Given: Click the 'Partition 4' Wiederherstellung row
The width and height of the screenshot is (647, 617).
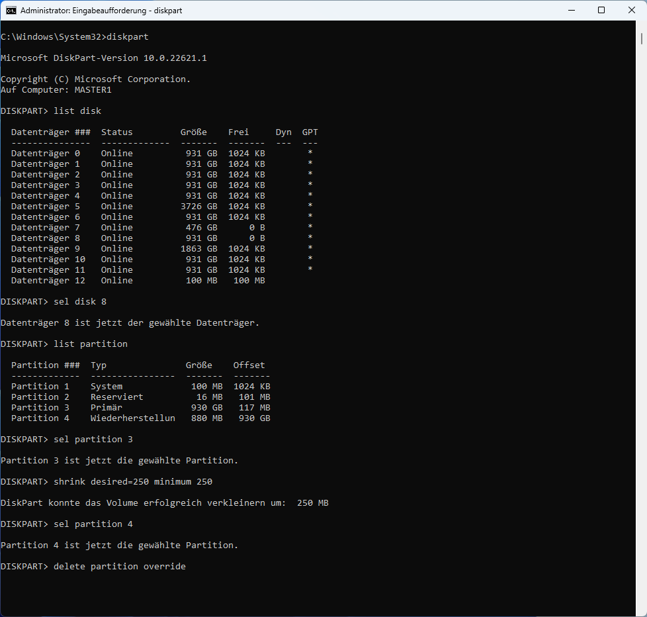Looking at the screenshot, I should (x=140, y=418).
